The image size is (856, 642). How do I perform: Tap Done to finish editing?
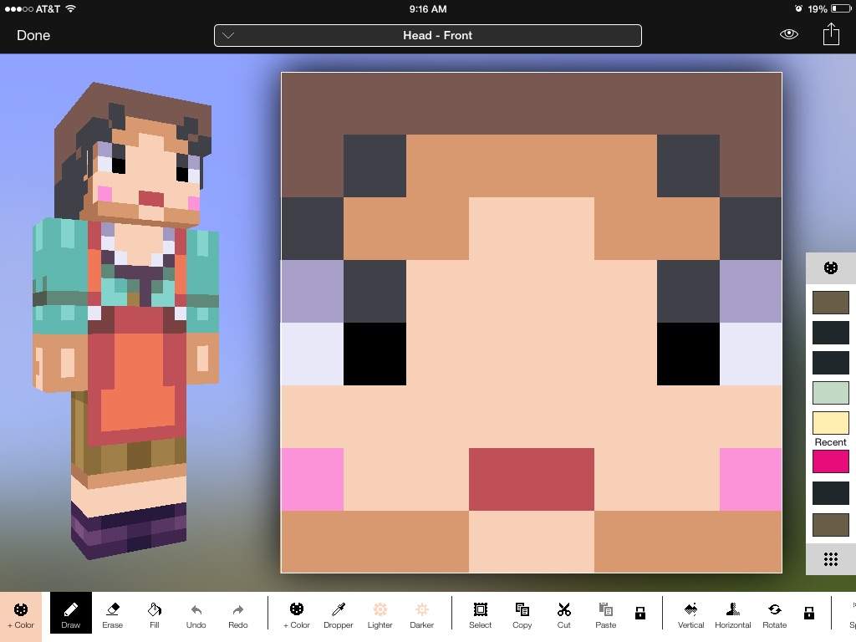pos(33,35)
